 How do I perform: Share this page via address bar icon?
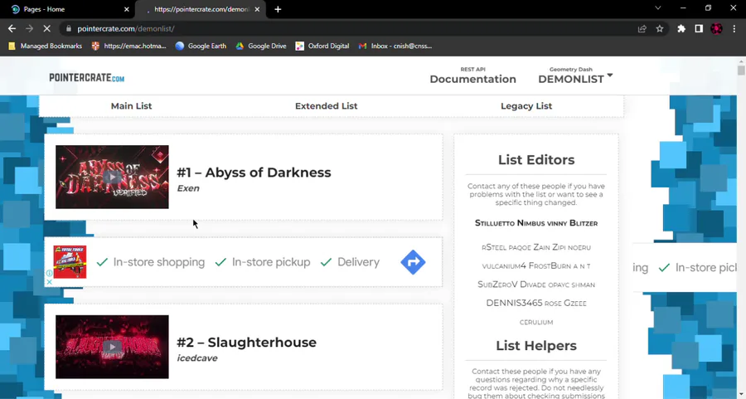[x=642, y=28]
